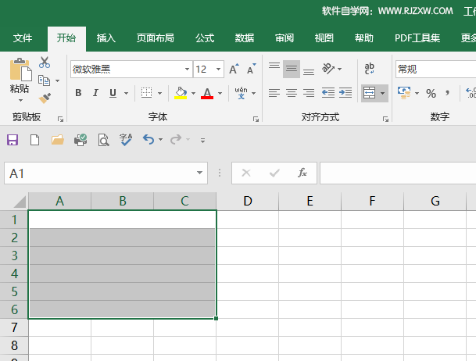This screenshot has width=476, height=361.
Task: Toggle italic formatting
Action: point(95,93)
